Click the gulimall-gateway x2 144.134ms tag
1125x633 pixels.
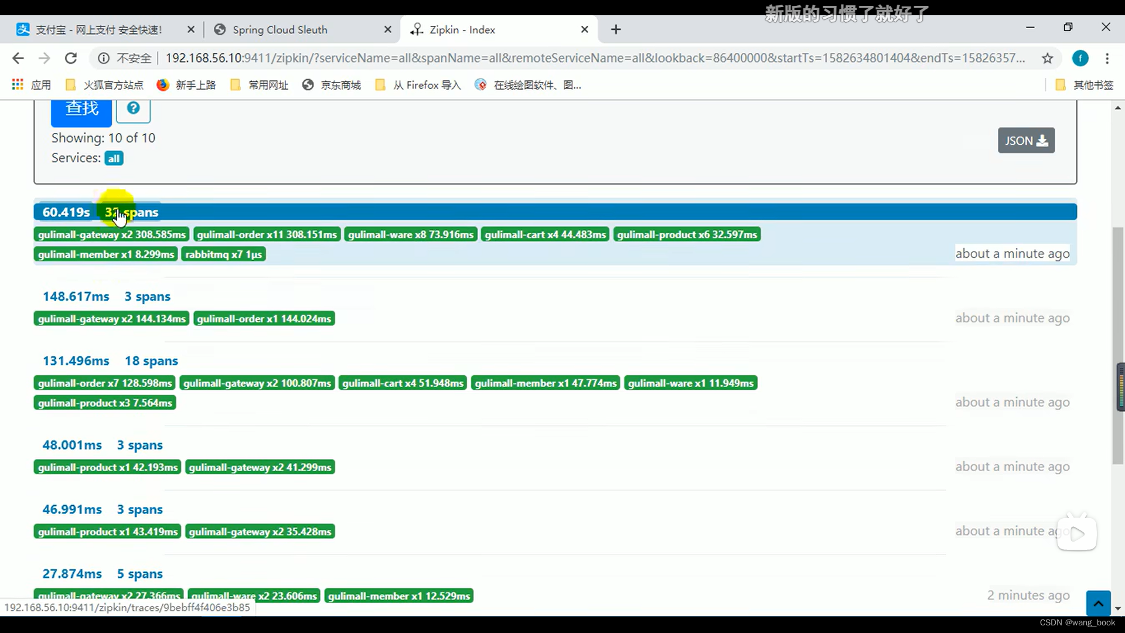(x=111, y=319)
